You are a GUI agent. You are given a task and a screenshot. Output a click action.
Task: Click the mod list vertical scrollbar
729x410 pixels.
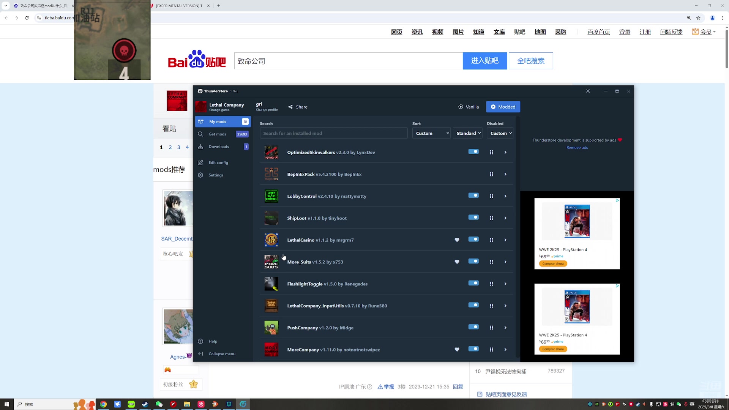tap(518, 237)
